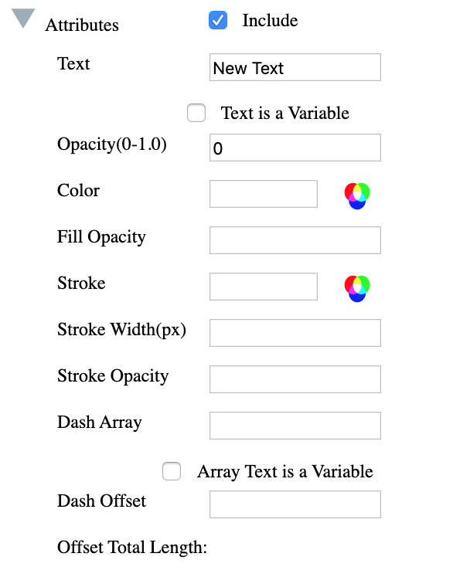Click the Offset Total Length label
The height and width of the screenshot is (567, 470).
click(x=132, y=548)
